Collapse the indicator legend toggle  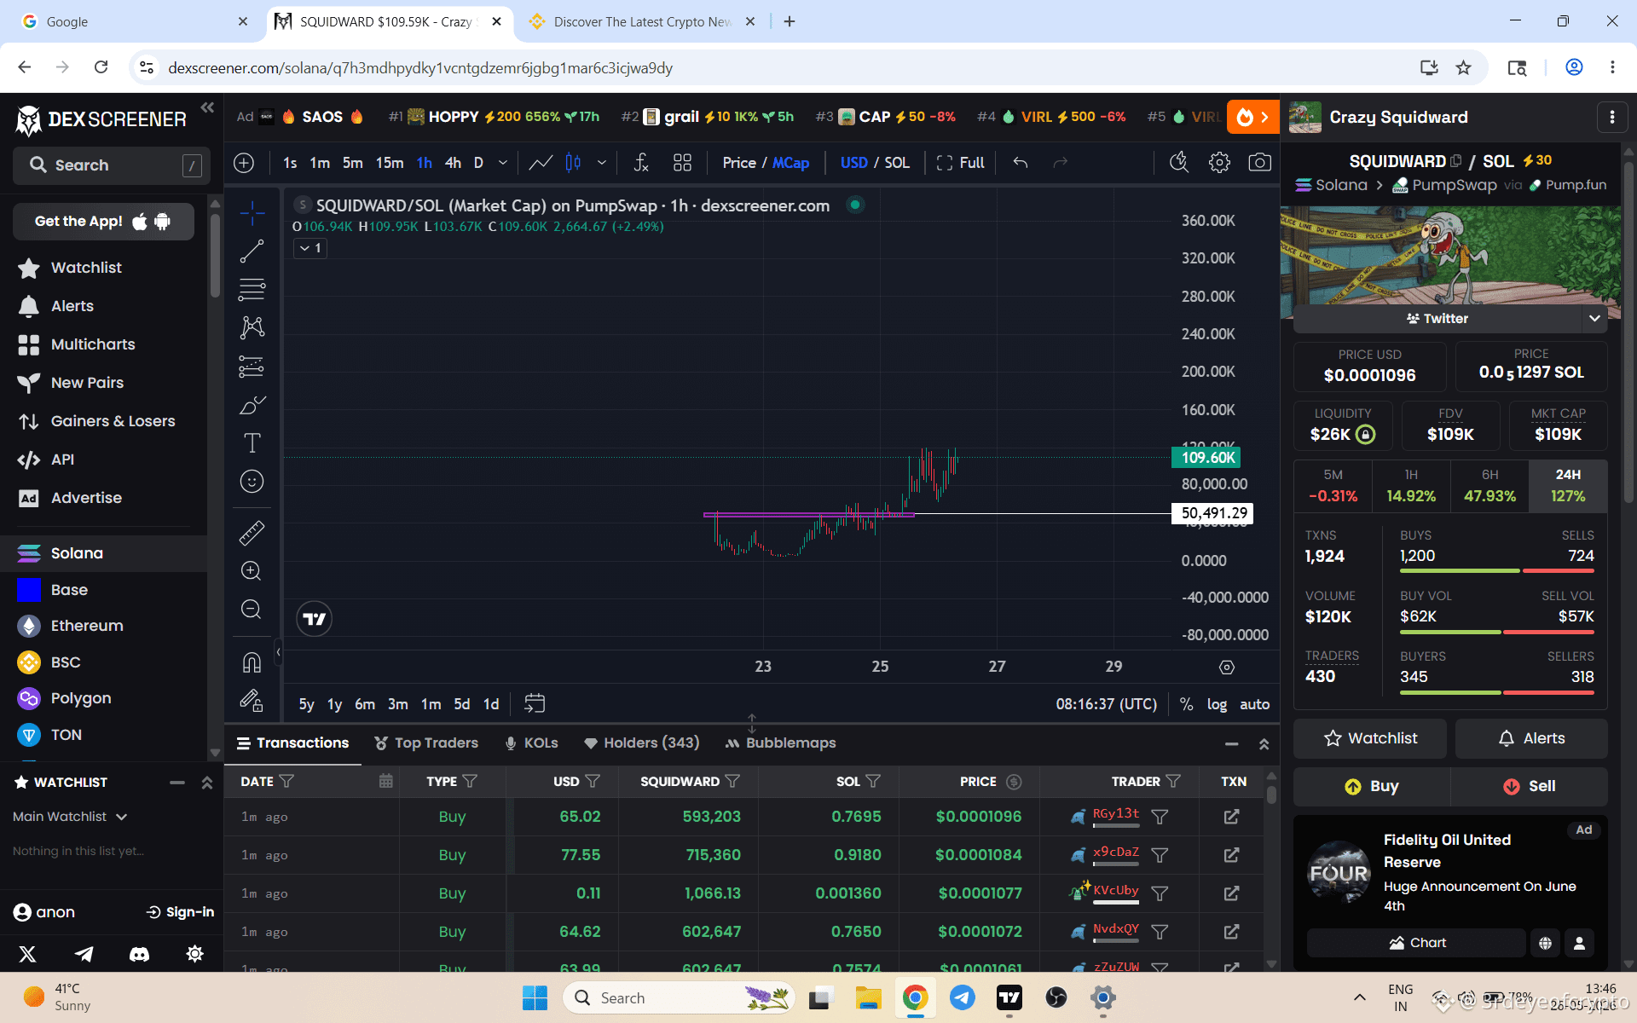point(310,248)
